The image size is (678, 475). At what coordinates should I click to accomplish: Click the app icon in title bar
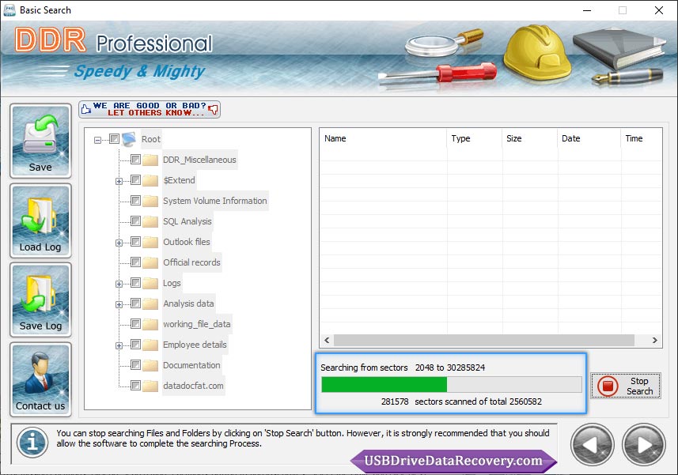[x=9, y=10]
